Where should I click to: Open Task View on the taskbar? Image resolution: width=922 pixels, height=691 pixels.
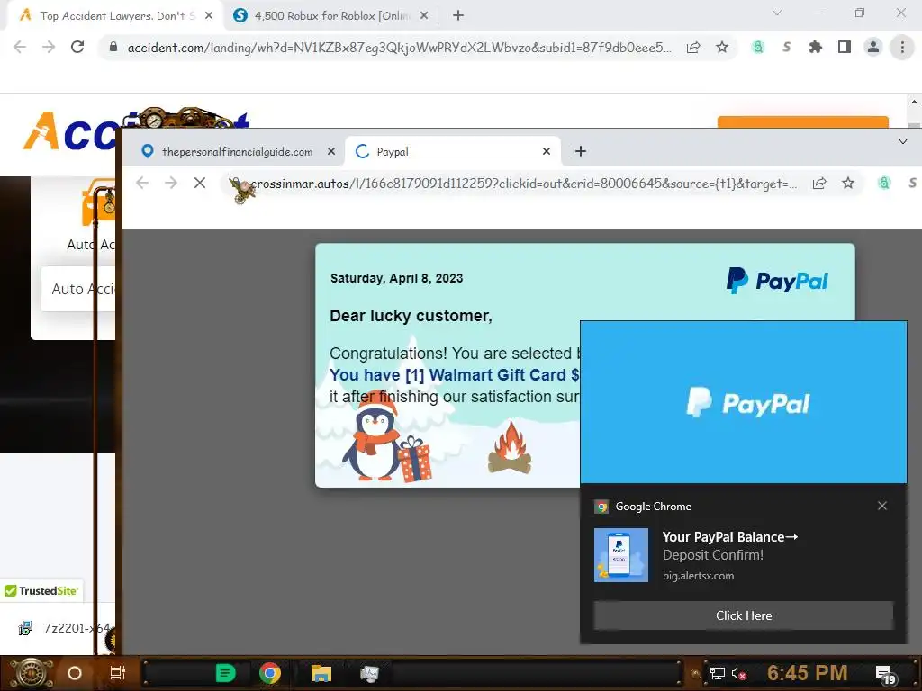(118, 673)
